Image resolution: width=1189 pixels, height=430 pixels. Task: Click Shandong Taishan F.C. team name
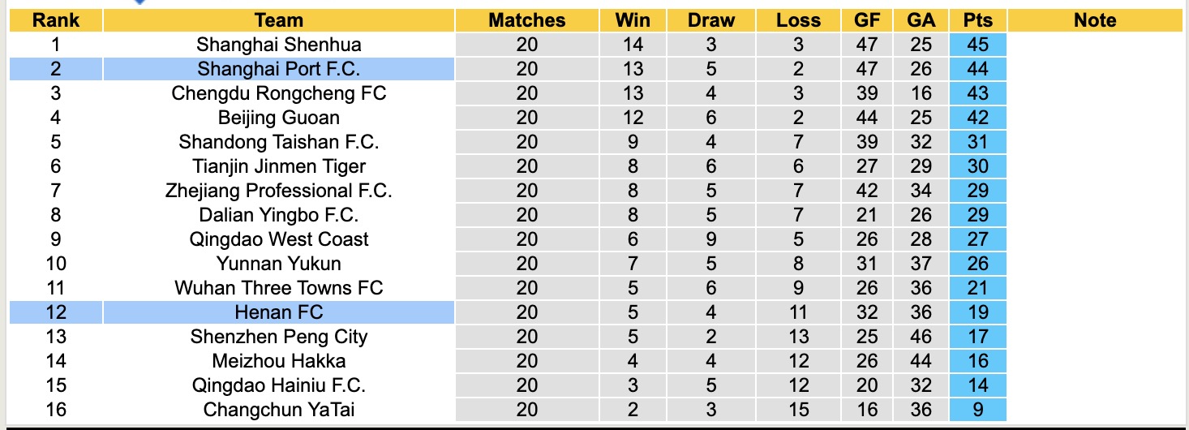click(x=278, y=142)
